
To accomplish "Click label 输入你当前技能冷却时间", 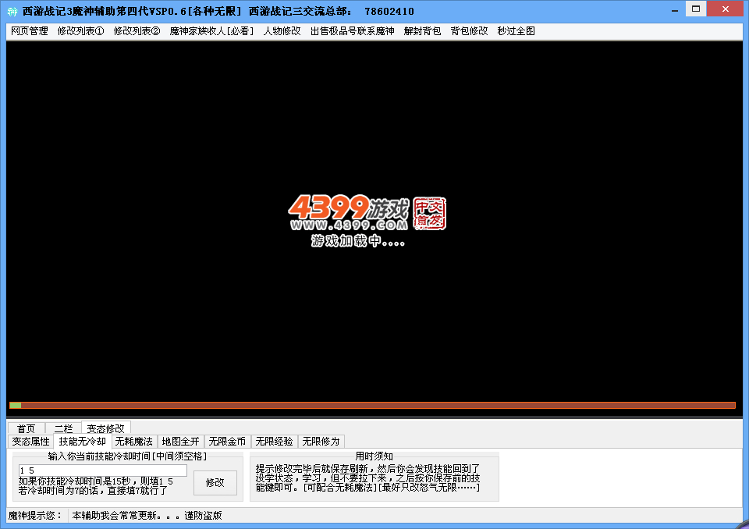I will click(127, 456).
